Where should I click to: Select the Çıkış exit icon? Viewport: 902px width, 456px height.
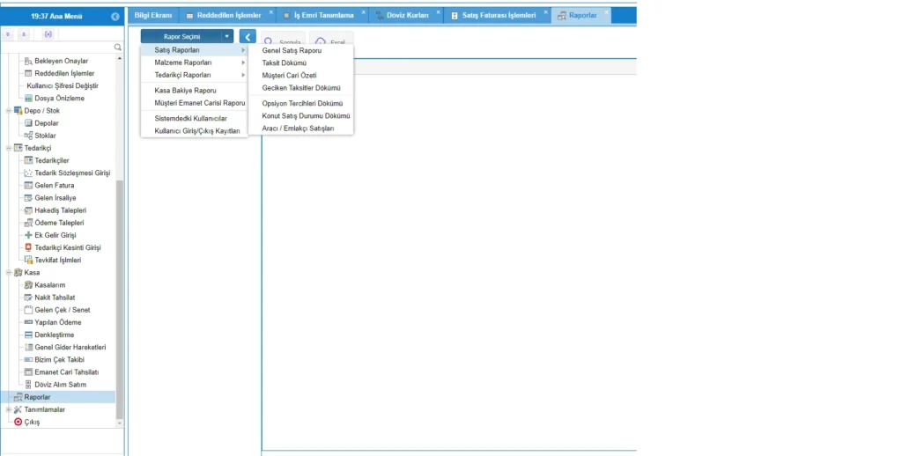click(x=18, y=422)
